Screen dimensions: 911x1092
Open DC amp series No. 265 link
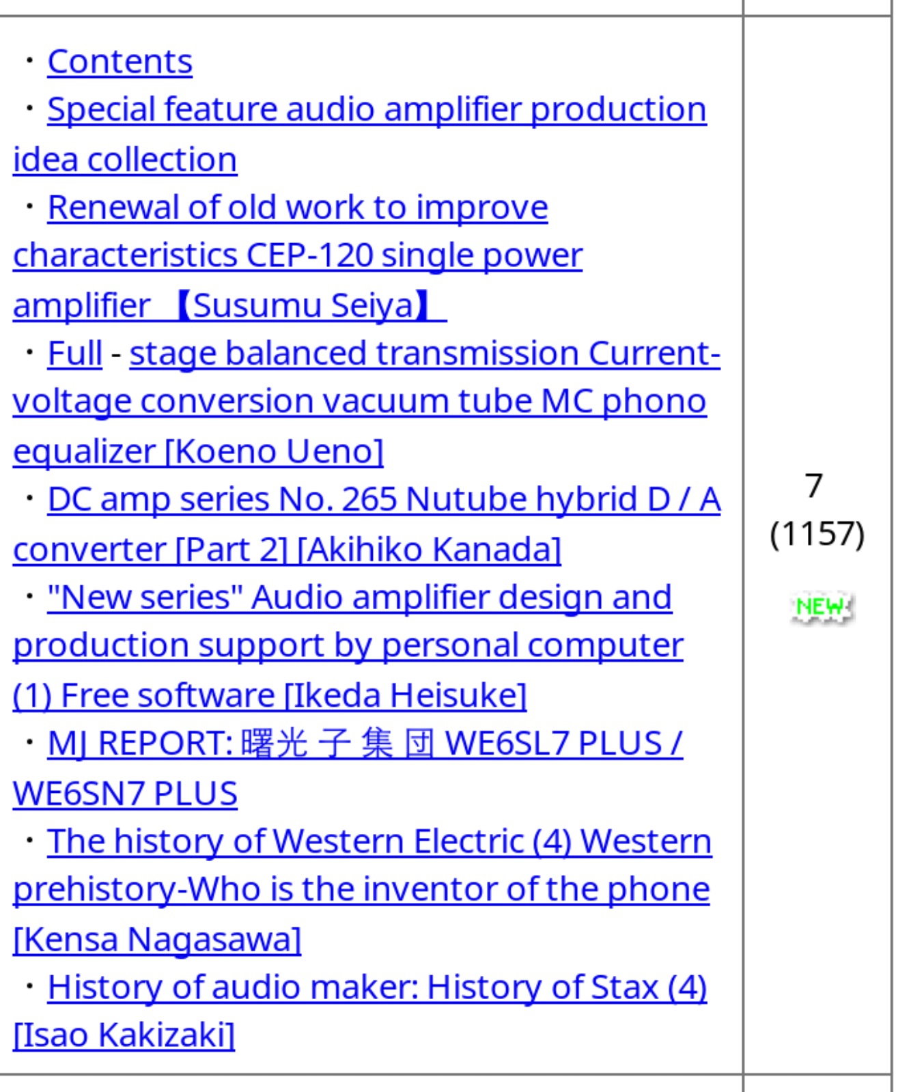(384, 500)
